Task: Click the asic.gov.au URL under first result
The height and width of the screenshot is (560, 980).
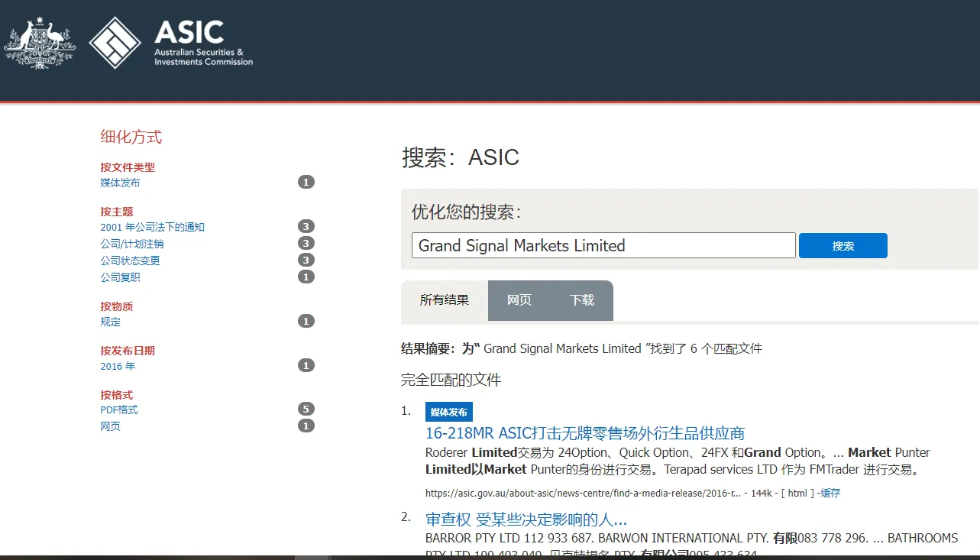Action: pos(583,493)
